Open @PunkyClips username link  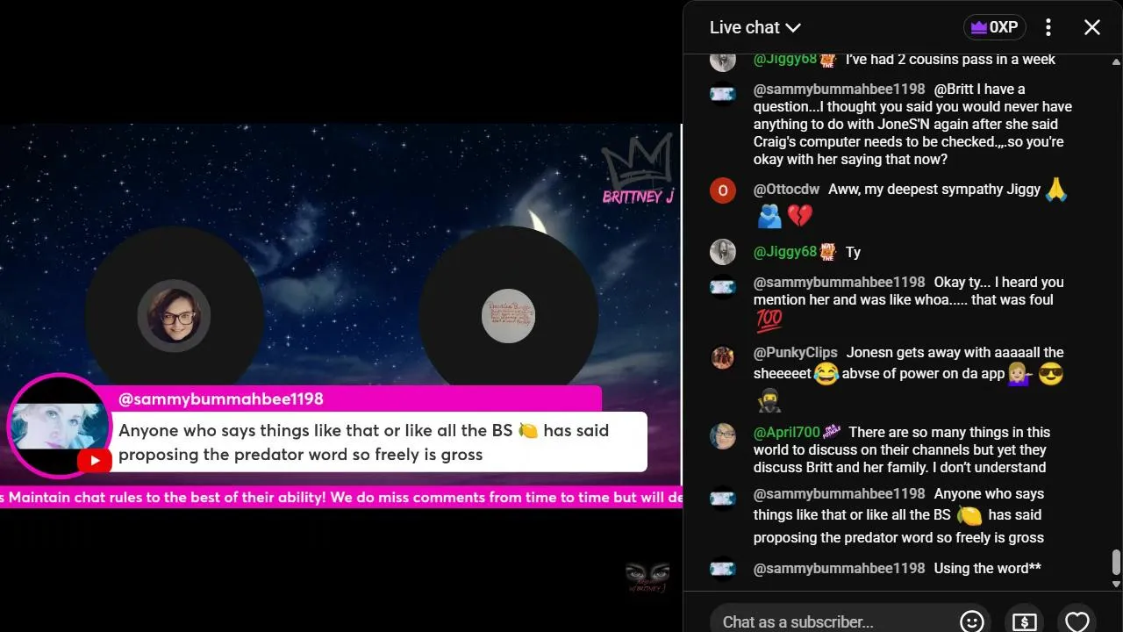795,353
